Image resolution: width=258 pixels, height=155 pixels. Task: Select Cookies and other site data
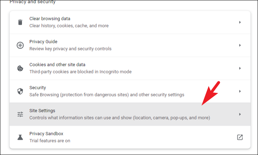(130, 68)
